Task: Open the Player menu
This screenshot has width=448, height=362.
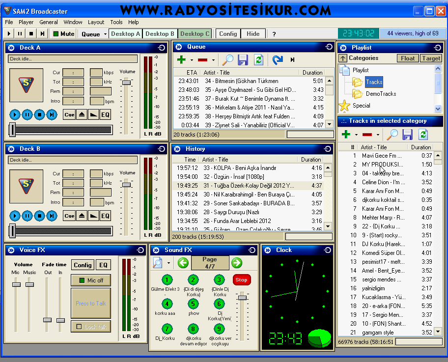Action: (x=26, y=22)
